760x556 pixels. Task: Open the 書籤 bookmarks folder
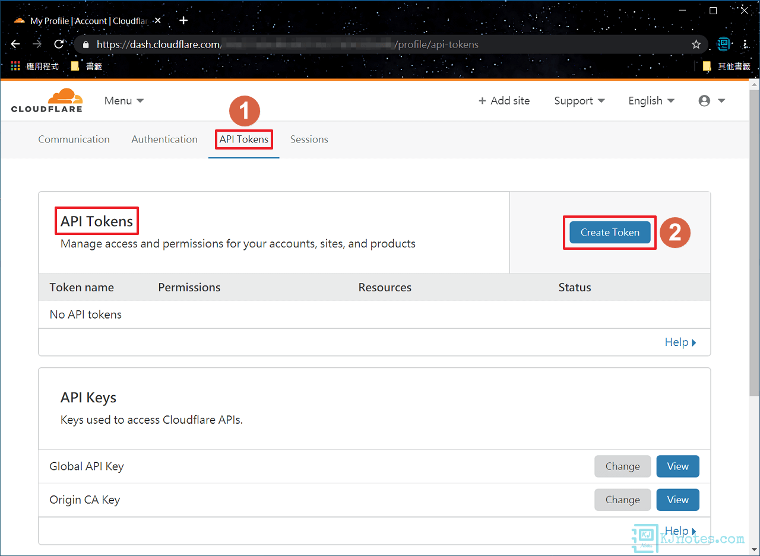tap(87, 66)
